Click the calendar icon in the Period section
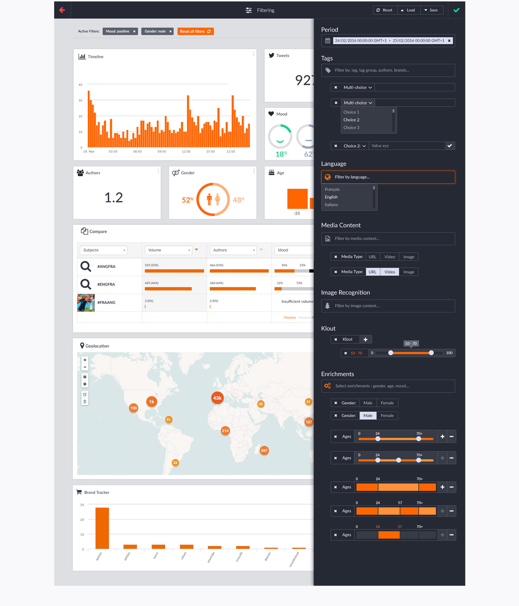This screenshot has height=606, width=519. [327, 40]
